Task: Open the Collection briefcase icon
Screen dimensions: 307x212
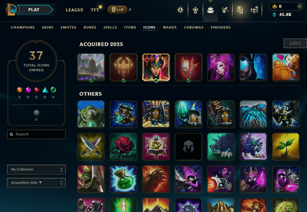Action: tap(210, 10)
